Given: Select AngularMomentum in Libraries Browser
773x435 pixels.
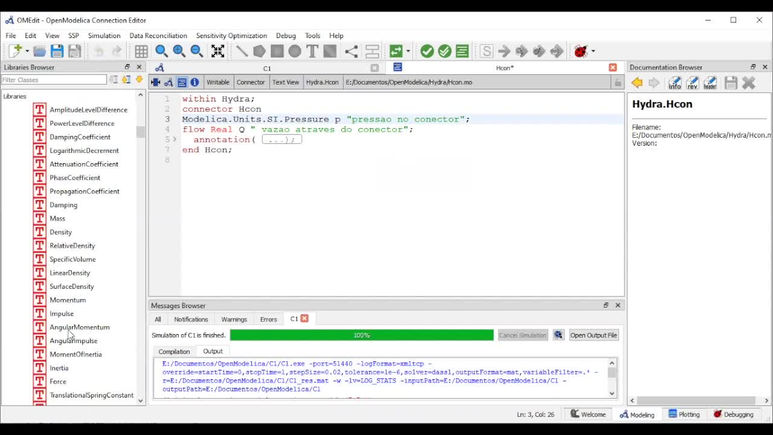Looking at the screenshot, I should (79, 327).
